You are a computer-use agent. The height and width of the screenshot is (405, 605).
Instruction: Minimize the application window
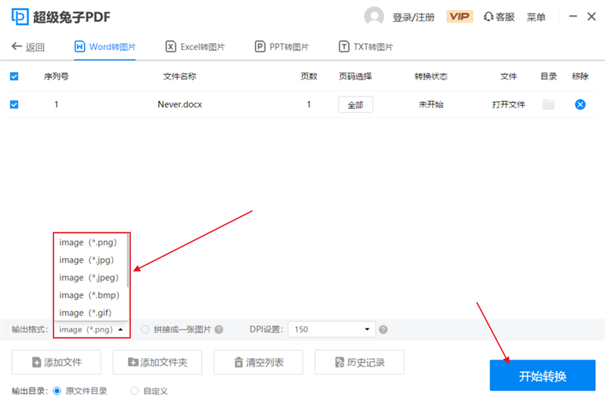pos(573,16)
